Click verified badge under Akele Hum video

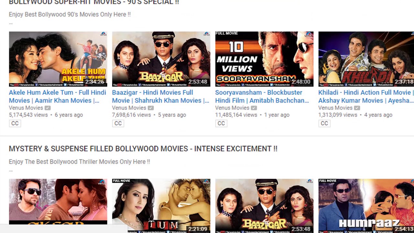tap(48, 108)
